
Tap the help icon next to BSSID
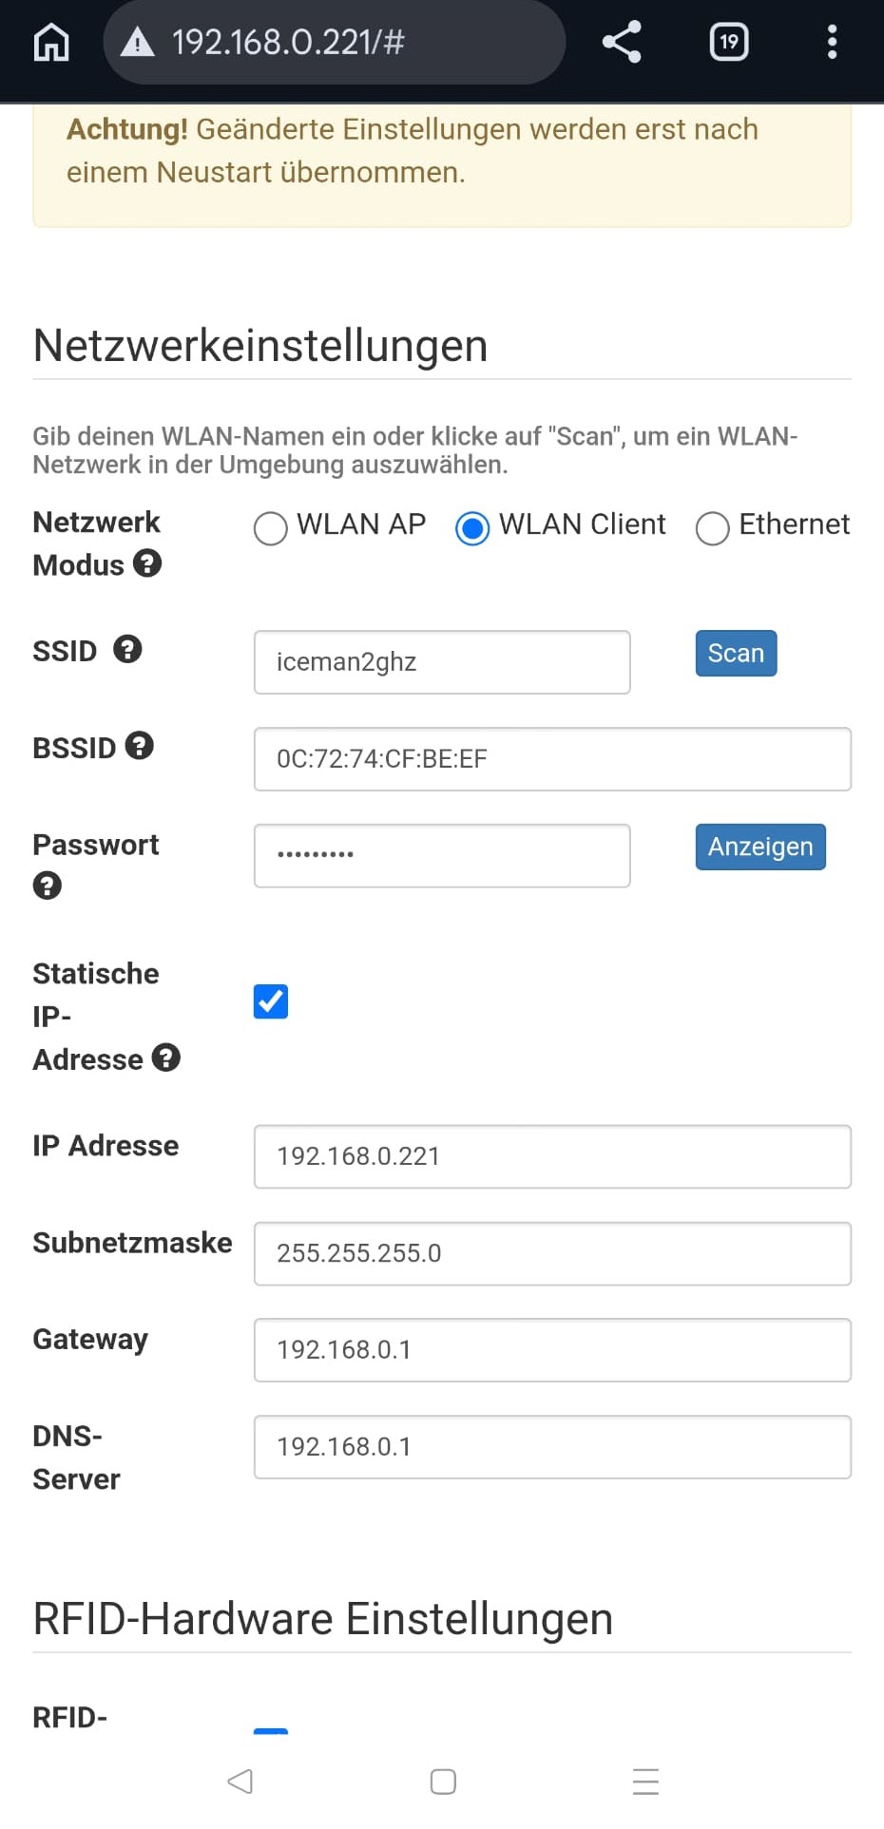pos(139,746)
